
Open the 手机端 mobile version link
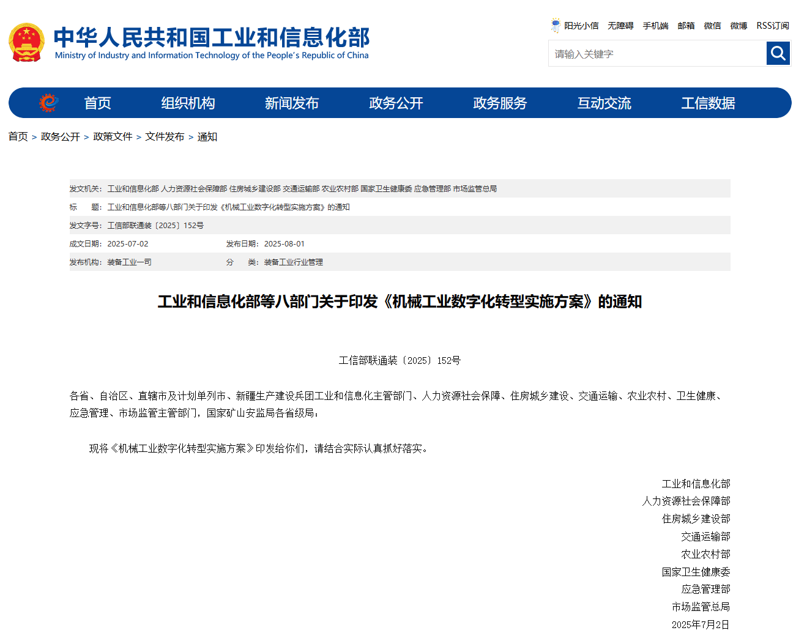[x=655, y=26]
